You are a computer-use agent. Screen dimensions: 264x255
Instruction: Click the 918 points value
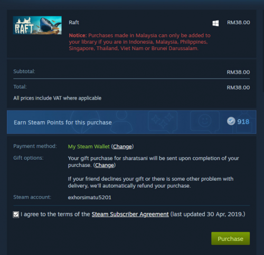click(x=243, y=122)
